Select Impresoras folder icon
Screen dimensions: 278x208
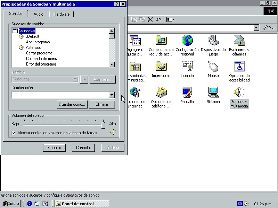pos(161,66)
